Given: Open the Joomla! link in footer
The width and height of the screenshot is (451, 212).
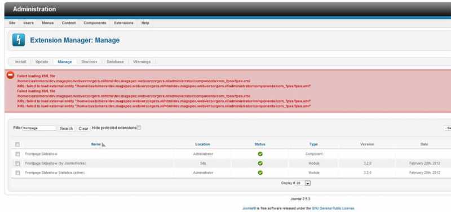Looking at the screenshot, I should click(x=249, y=208).
